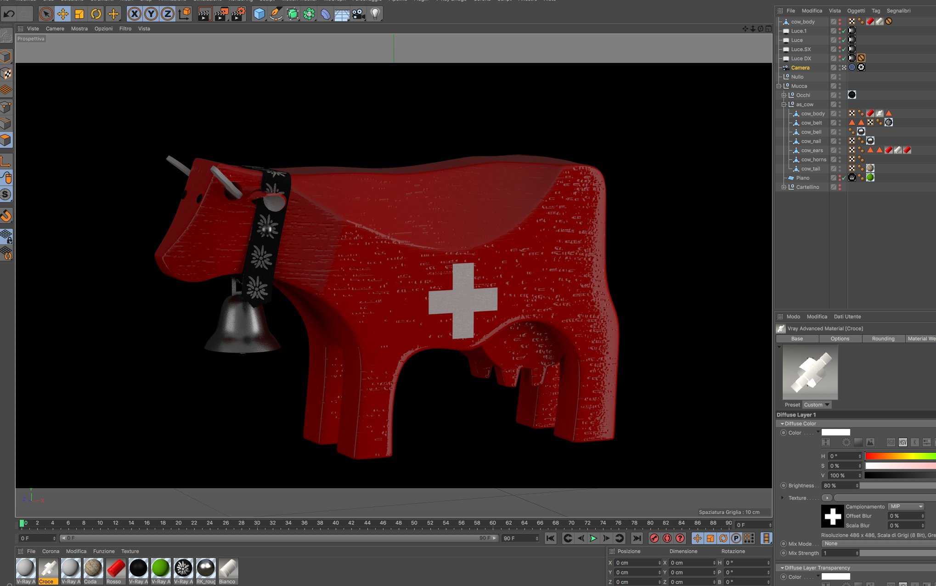
Task: Open the Preset Custom dropdown
Action: [x=817, y=405]
